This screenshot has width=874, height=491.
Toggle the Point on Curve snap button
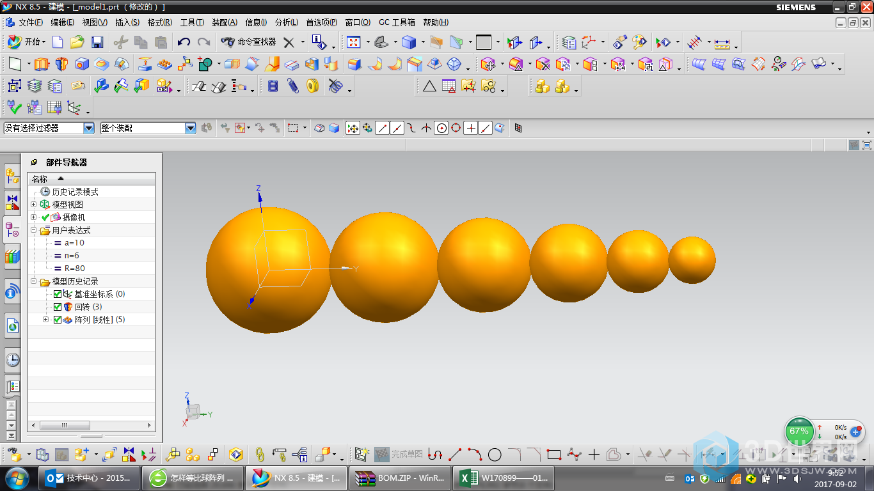[x=486, y=128]
